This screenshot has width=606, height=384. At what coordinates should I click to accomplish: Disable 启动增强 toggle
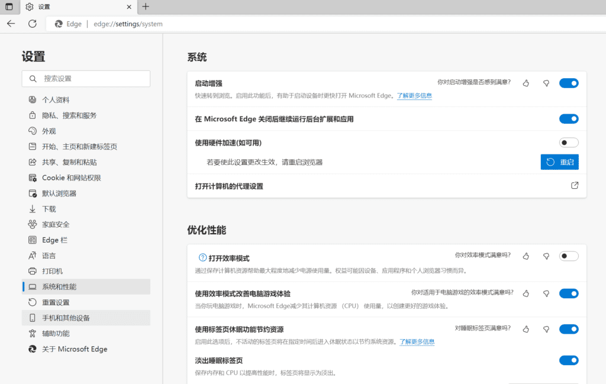(568, 83)
